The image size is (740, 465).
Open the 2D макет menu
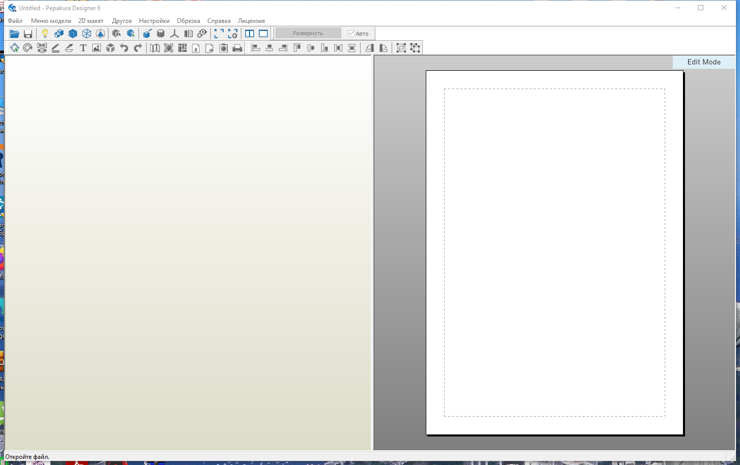[x=91, y=21]
